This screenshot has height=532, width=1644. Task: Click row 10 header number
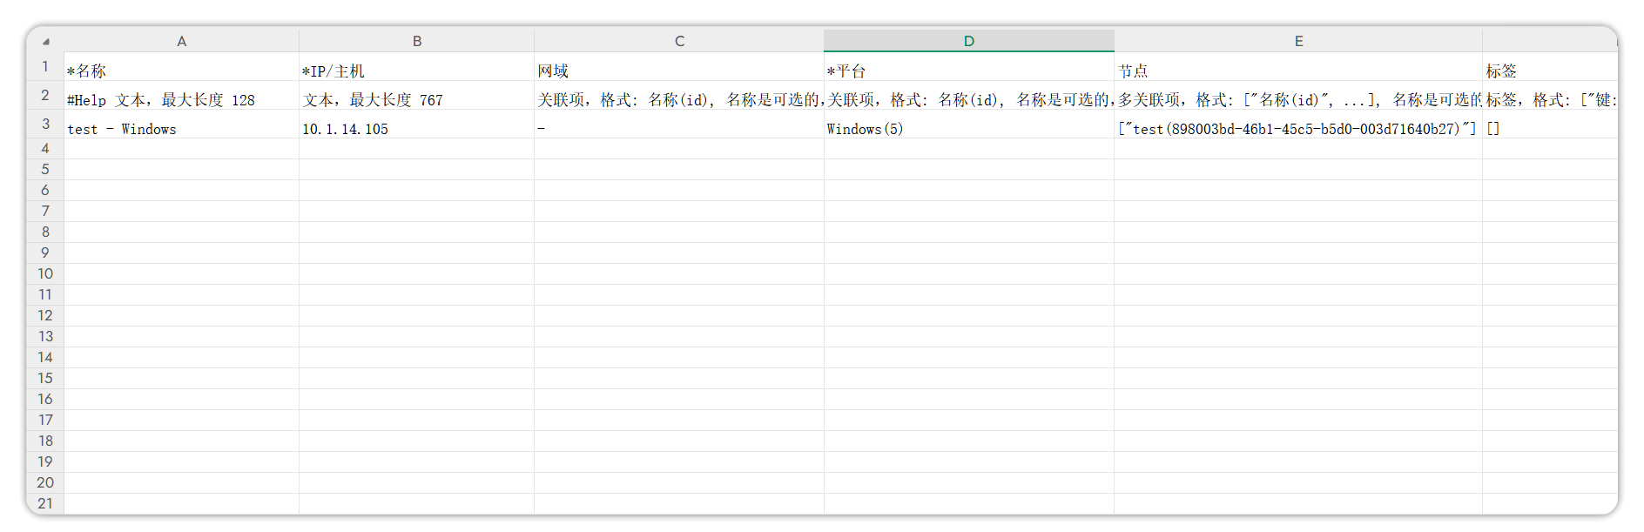(45, 273)
